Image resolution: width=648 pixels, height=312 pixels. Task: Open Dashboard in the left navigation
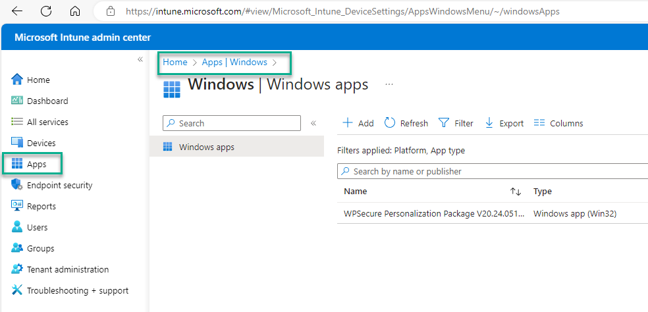coord(47,101)
